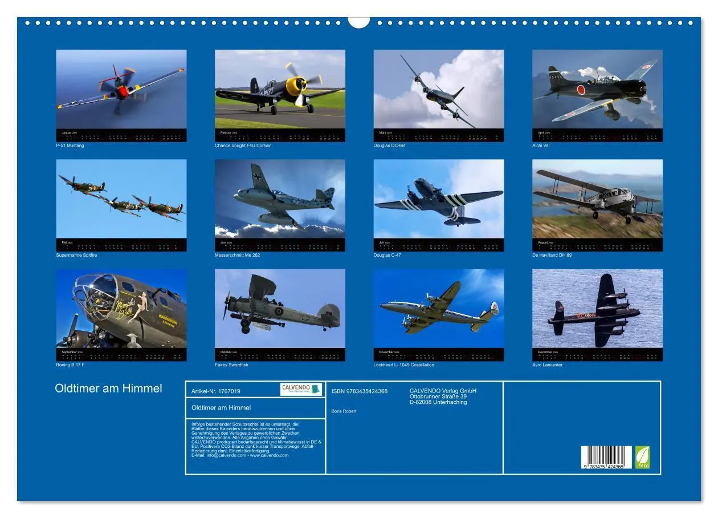Click the Dezember calendar strip
Viewport: 718px width, 518px height.
(597, 354)
